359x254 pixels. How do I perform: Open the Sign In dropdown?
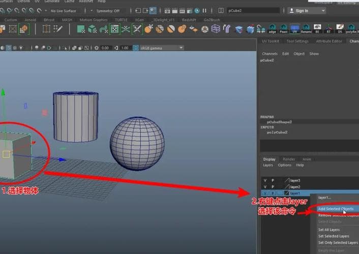tap(307, 11)
